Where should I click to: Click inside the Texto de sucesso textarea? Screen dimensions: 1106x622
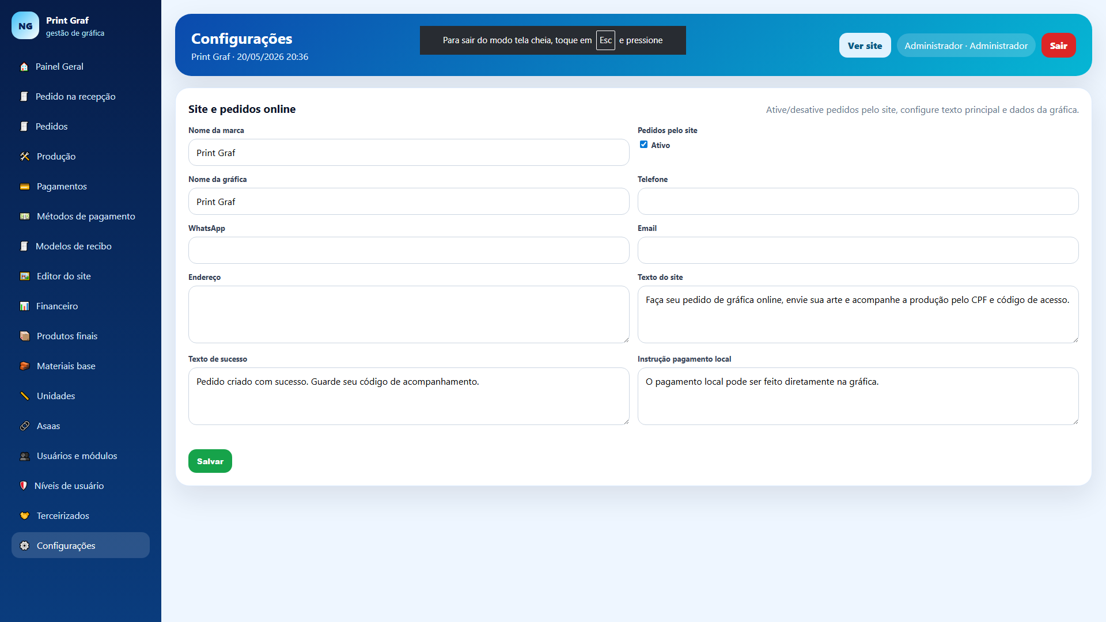coord(408,396)
